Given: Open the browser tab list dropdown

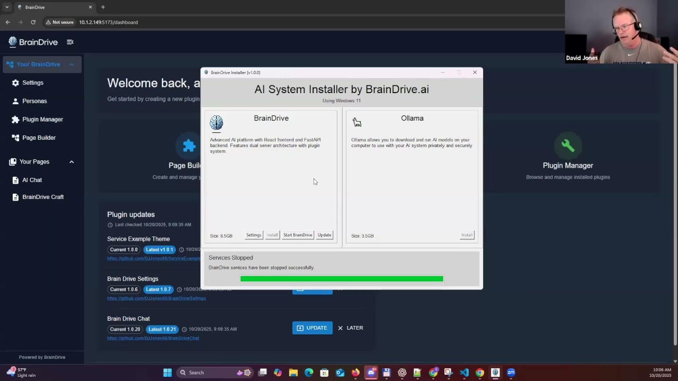Looking at the screenshot, I should pyautogui.click(x=7, y=7).
